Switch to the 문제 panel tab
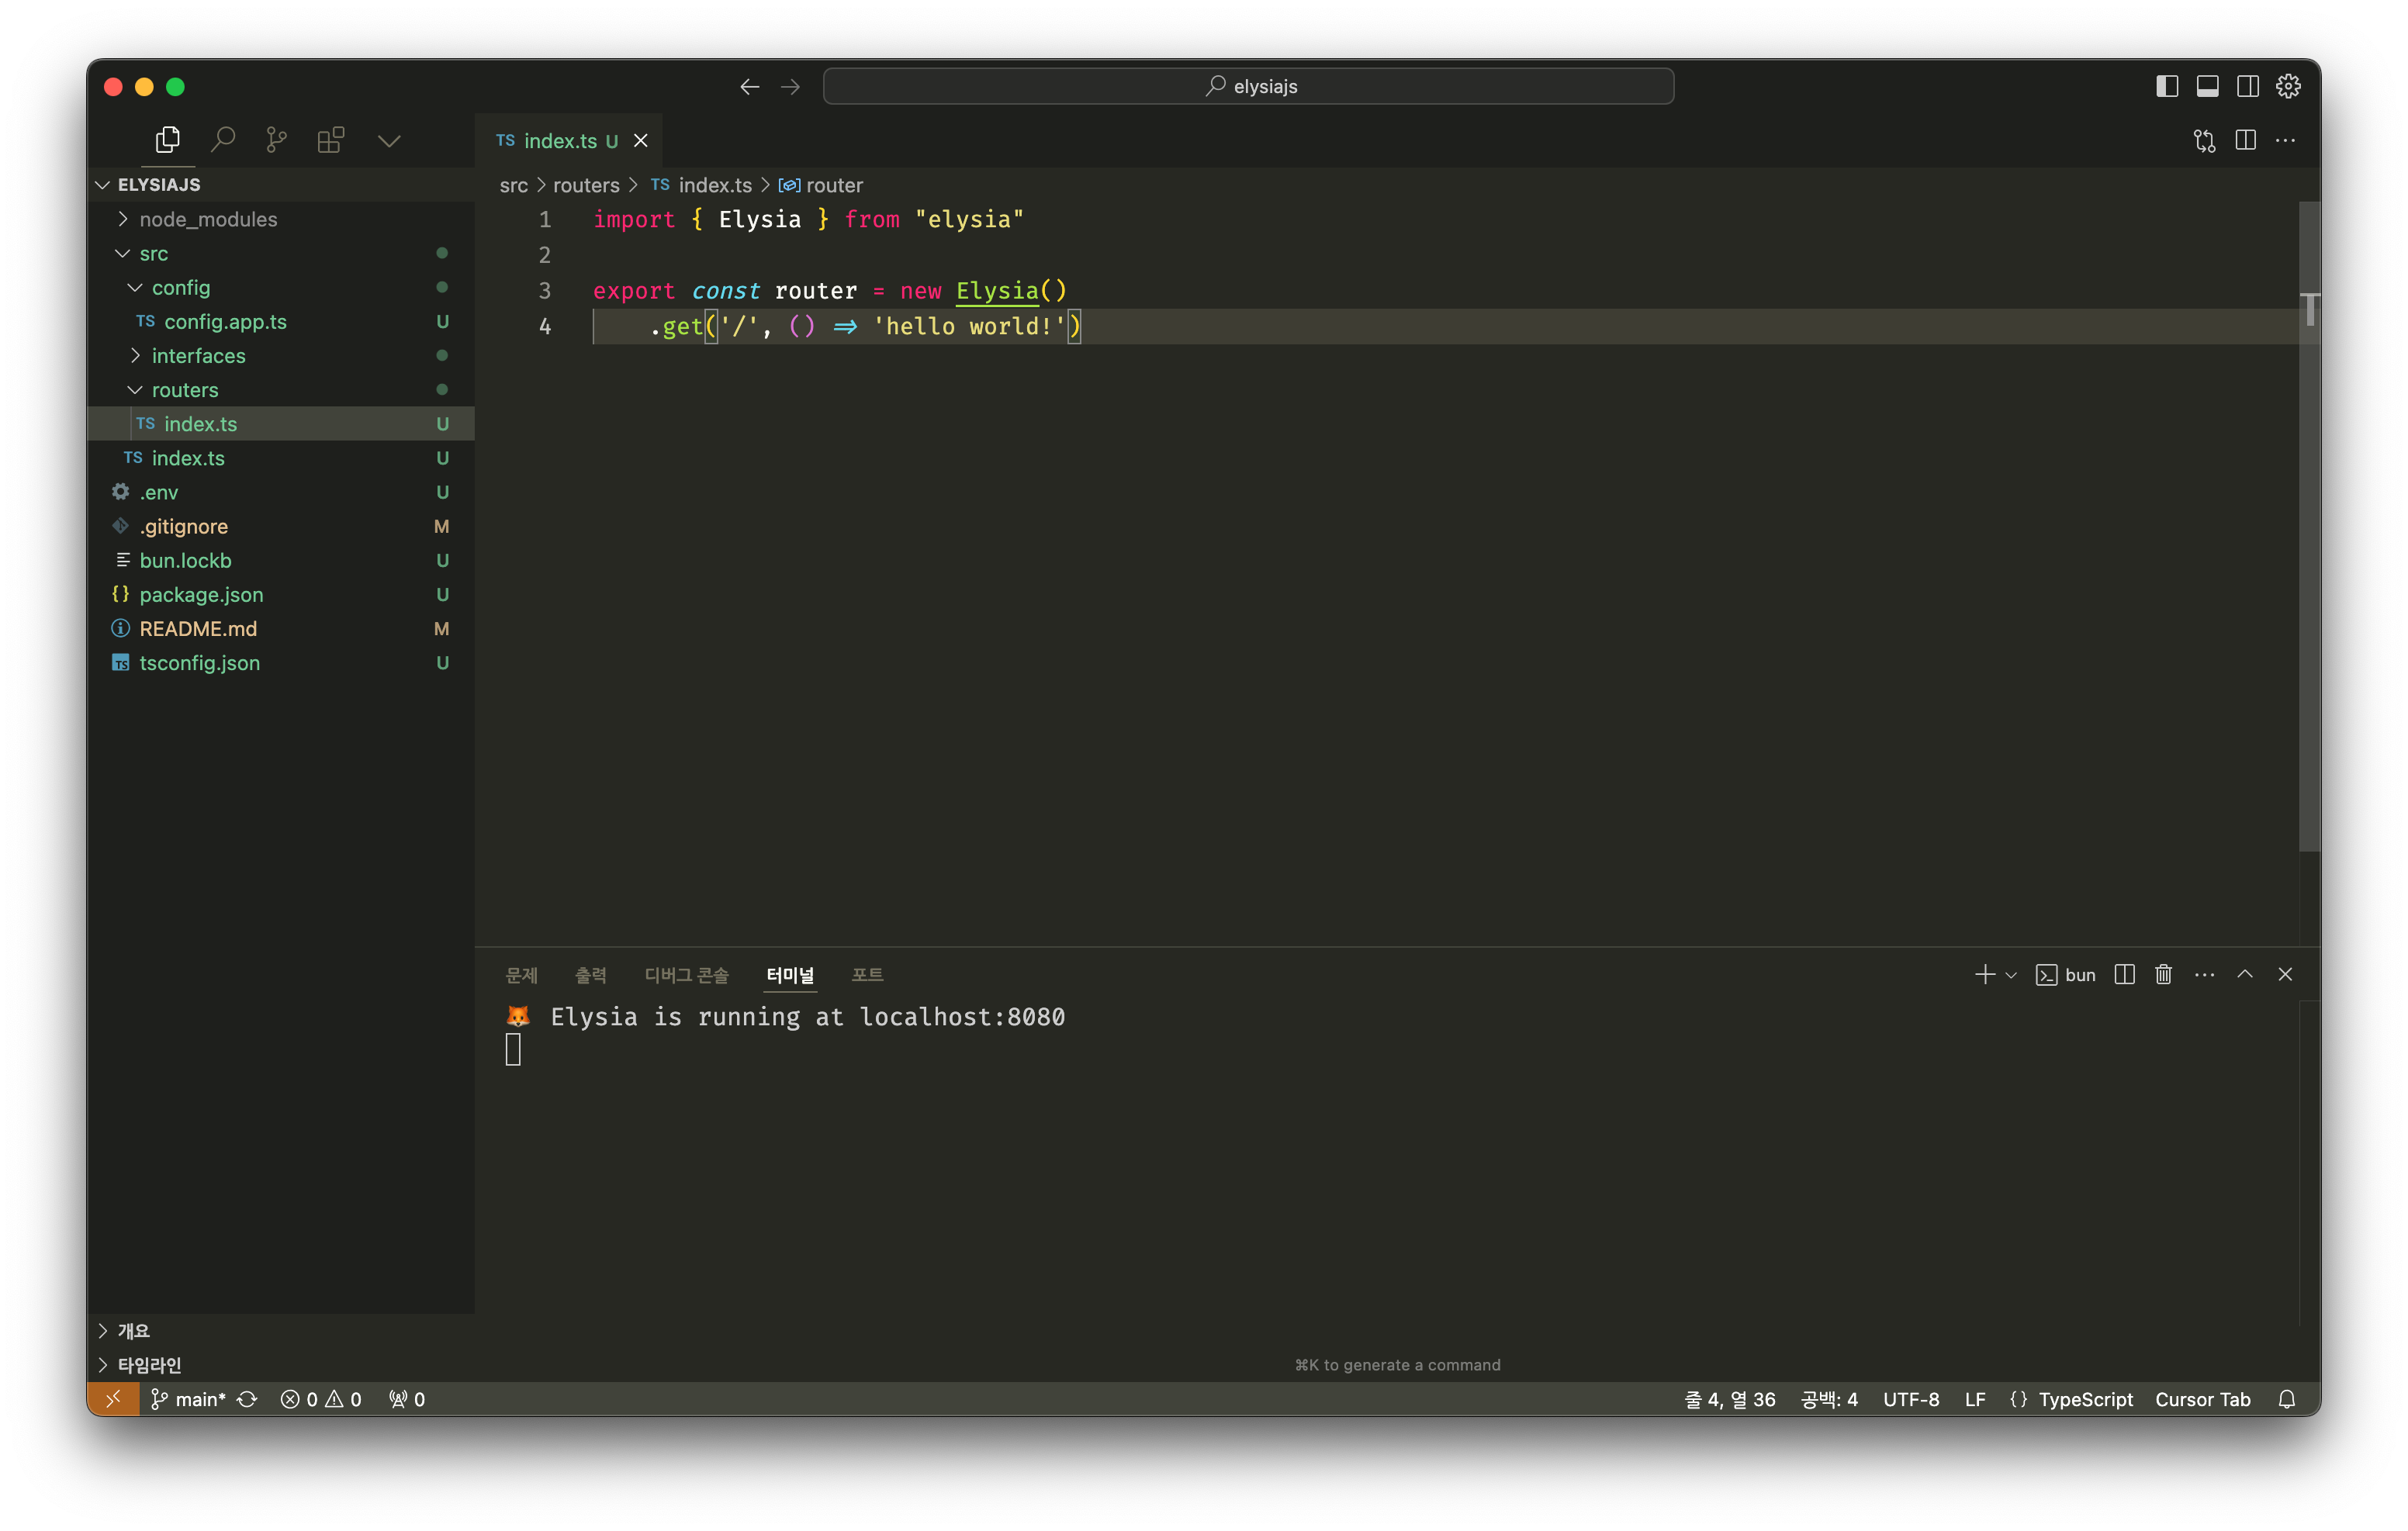Screen dimensions: 2408x1531 521,975
